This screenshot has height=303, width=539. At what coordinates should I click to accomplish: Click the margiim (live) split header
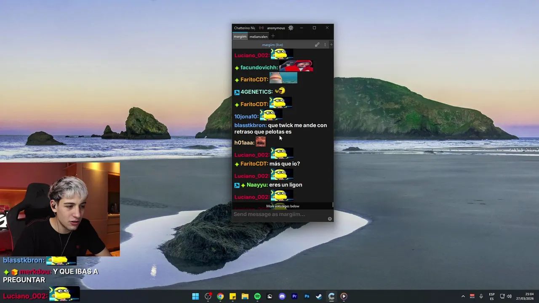tap(272, 45)
